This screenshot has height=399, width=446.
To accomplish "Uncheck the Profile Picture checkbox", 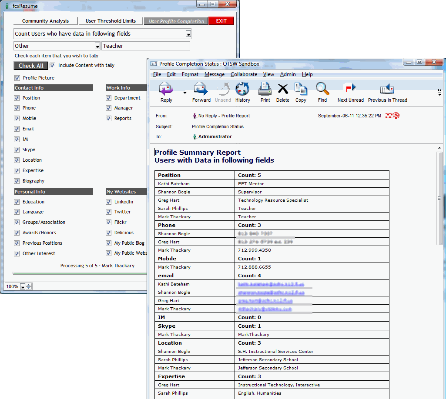I will [17, 78].
